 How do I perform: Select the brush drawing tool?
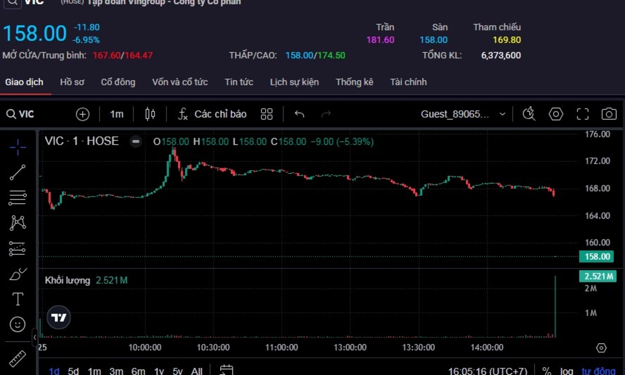(x=18, y=274)
